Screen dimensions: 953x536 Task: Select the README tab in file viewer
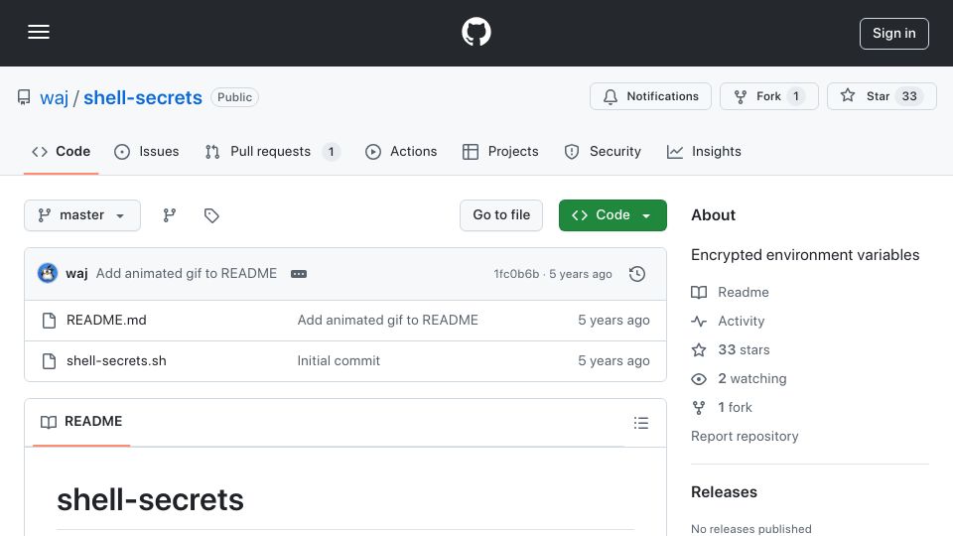pos(81,422)
